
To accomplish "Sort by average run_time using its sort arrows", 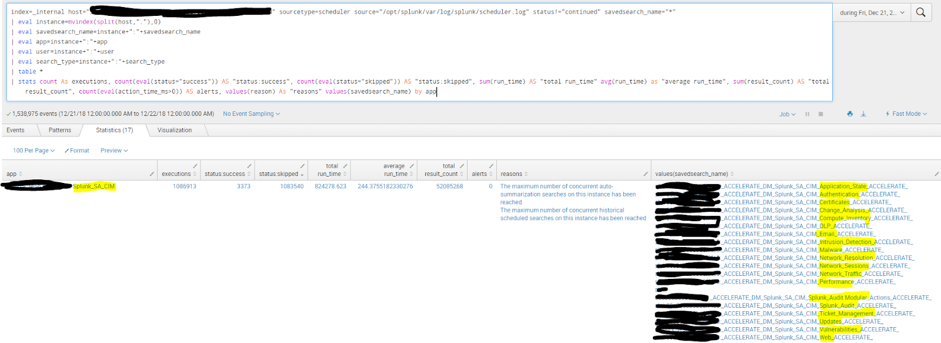I will click(412, 174).
